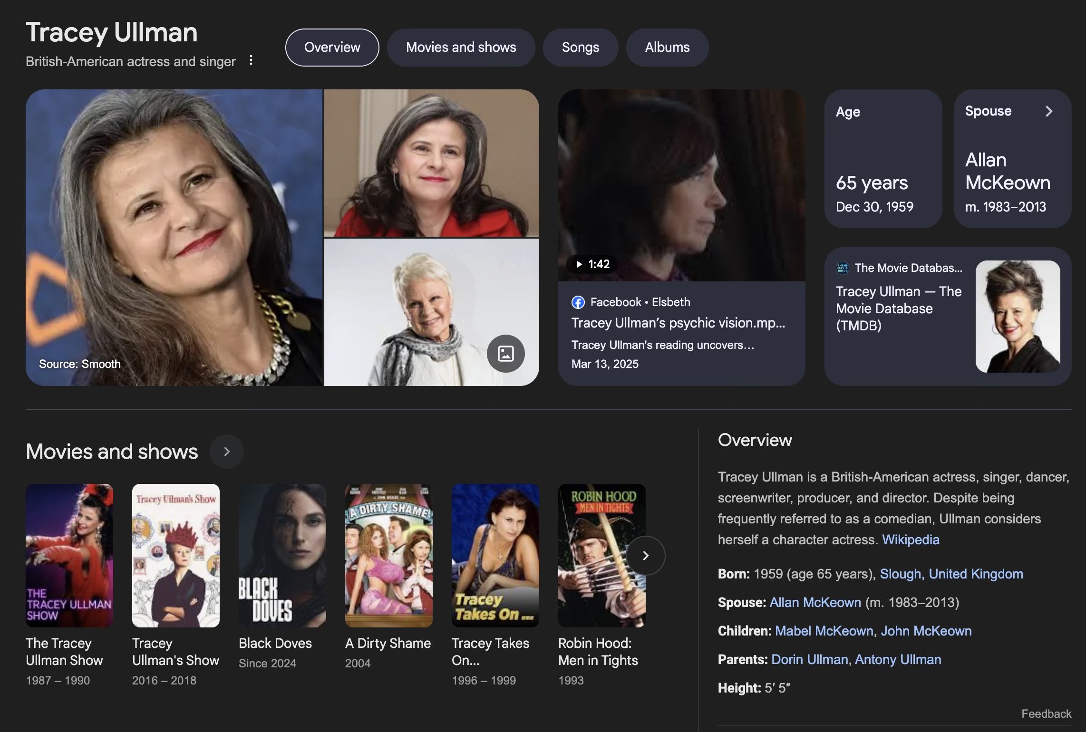Click the Movies and shows section heading
Viewport: 1086px width, 732px height.
pyautogui.click(x=112, y=452)
